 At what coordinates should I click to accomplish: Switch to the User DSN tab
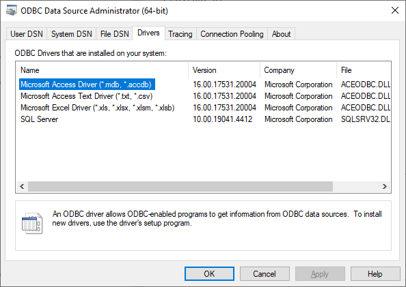click(x=27, y=34)
